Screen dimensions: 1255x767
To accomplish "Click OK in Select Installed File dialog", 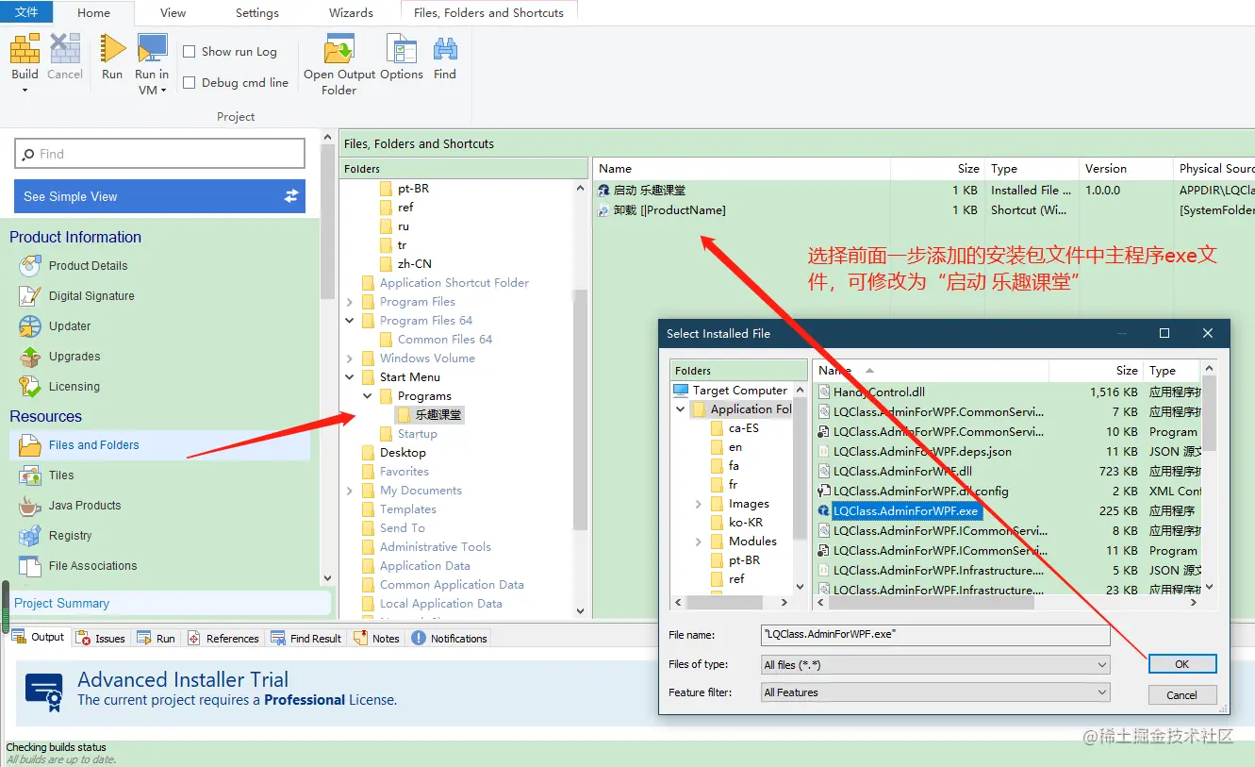I will coord(1182,664).
